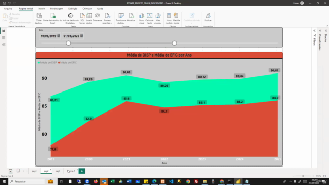Viewport: 329px width, 185px height.
Task: Click fit to page icon
Action: (324, 176)
